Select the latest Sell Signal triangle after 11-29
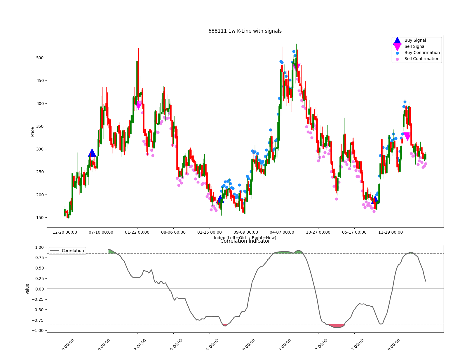 pos(407,136)
